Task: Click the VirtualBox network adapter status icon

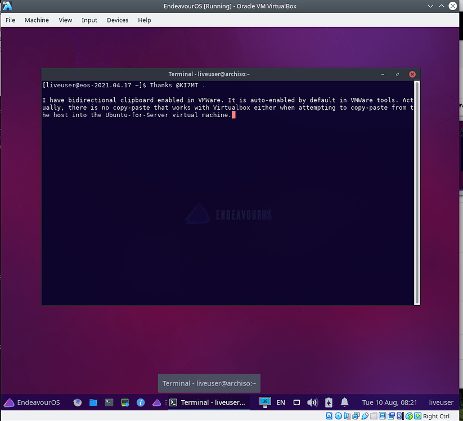Action: click(x=356, y=416)
